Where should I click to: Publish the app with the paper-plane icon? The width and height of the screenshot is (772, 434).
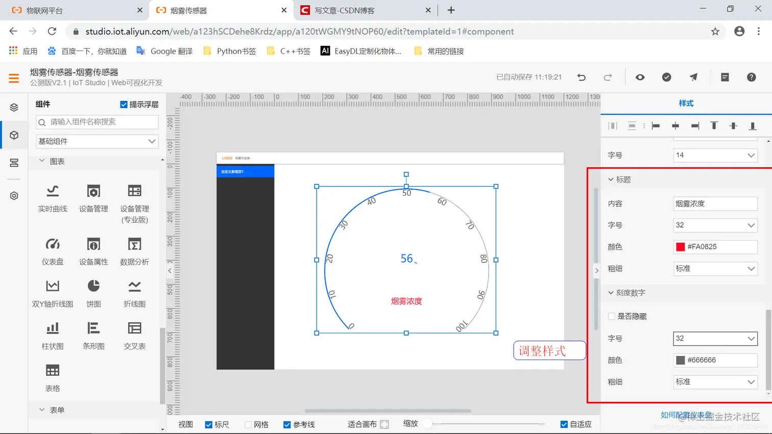coord(693,77)
